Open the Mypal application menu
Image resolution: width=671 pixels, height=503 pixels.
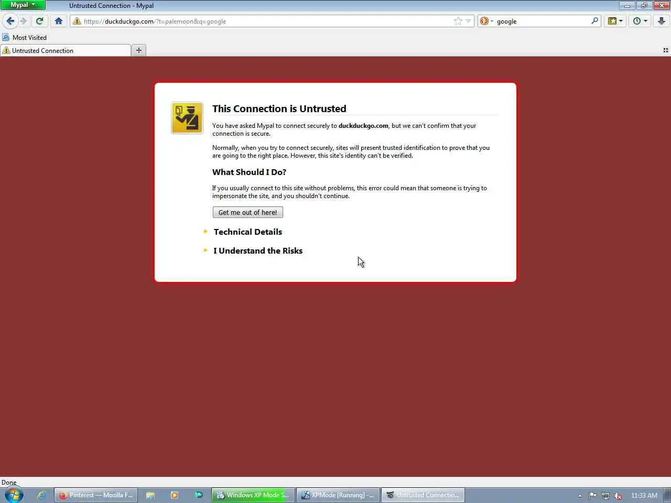[23, 5]
